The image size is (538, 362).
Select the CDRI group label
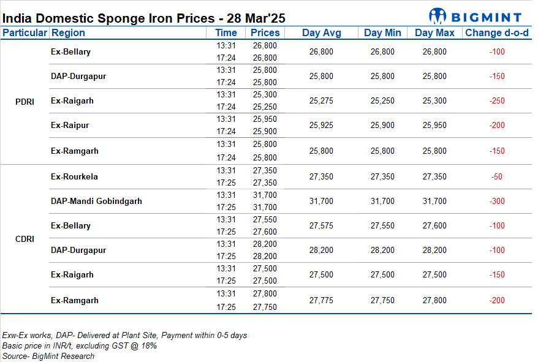tap(25, 239)
